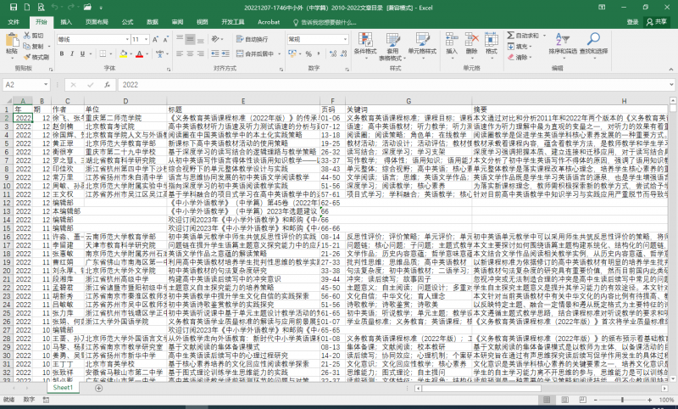
Task: Click the AutoSum sigma icon
Action: coord(511,36)
